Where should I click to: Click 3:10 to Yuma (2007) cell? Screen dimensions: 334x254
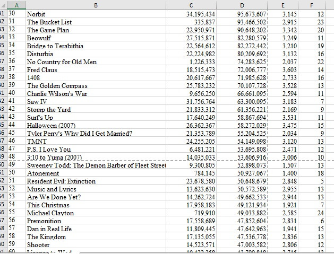tap(96, 157)
